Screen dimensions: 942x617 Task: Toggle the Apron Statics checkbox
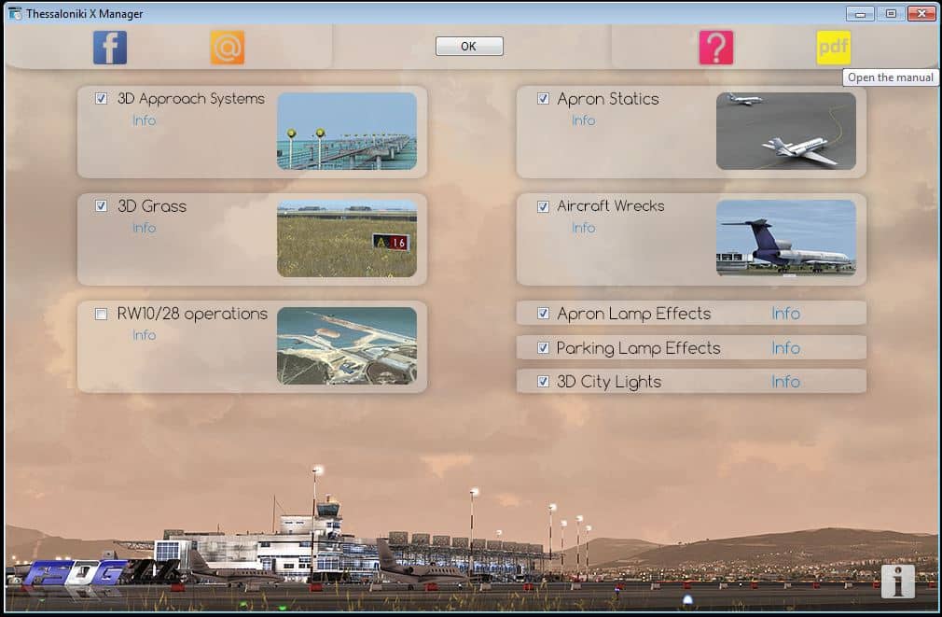click(543, 99)
